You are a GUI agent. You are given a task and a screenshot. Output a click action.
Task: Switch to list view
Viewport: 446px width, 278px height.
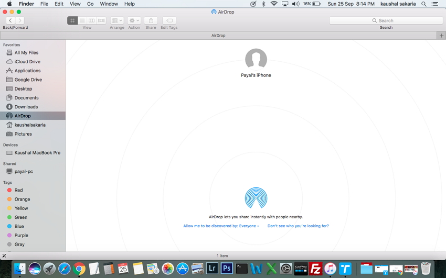[x=82, y=20]
